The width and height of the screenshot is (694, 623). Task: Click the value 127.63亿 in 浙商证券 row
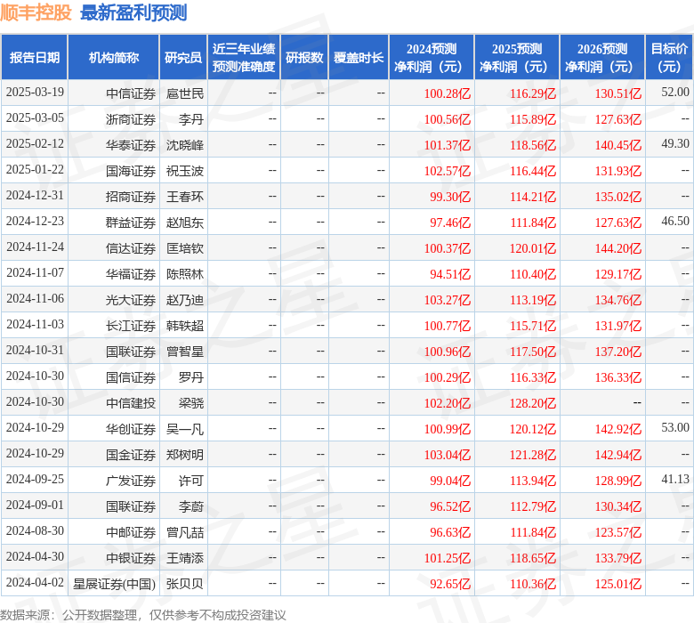pos(618,119)
